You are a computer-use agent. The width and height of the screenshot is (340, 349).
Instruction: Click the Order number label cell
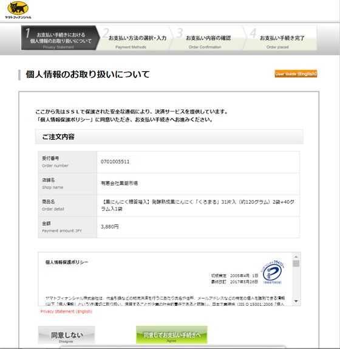[67, 162]
